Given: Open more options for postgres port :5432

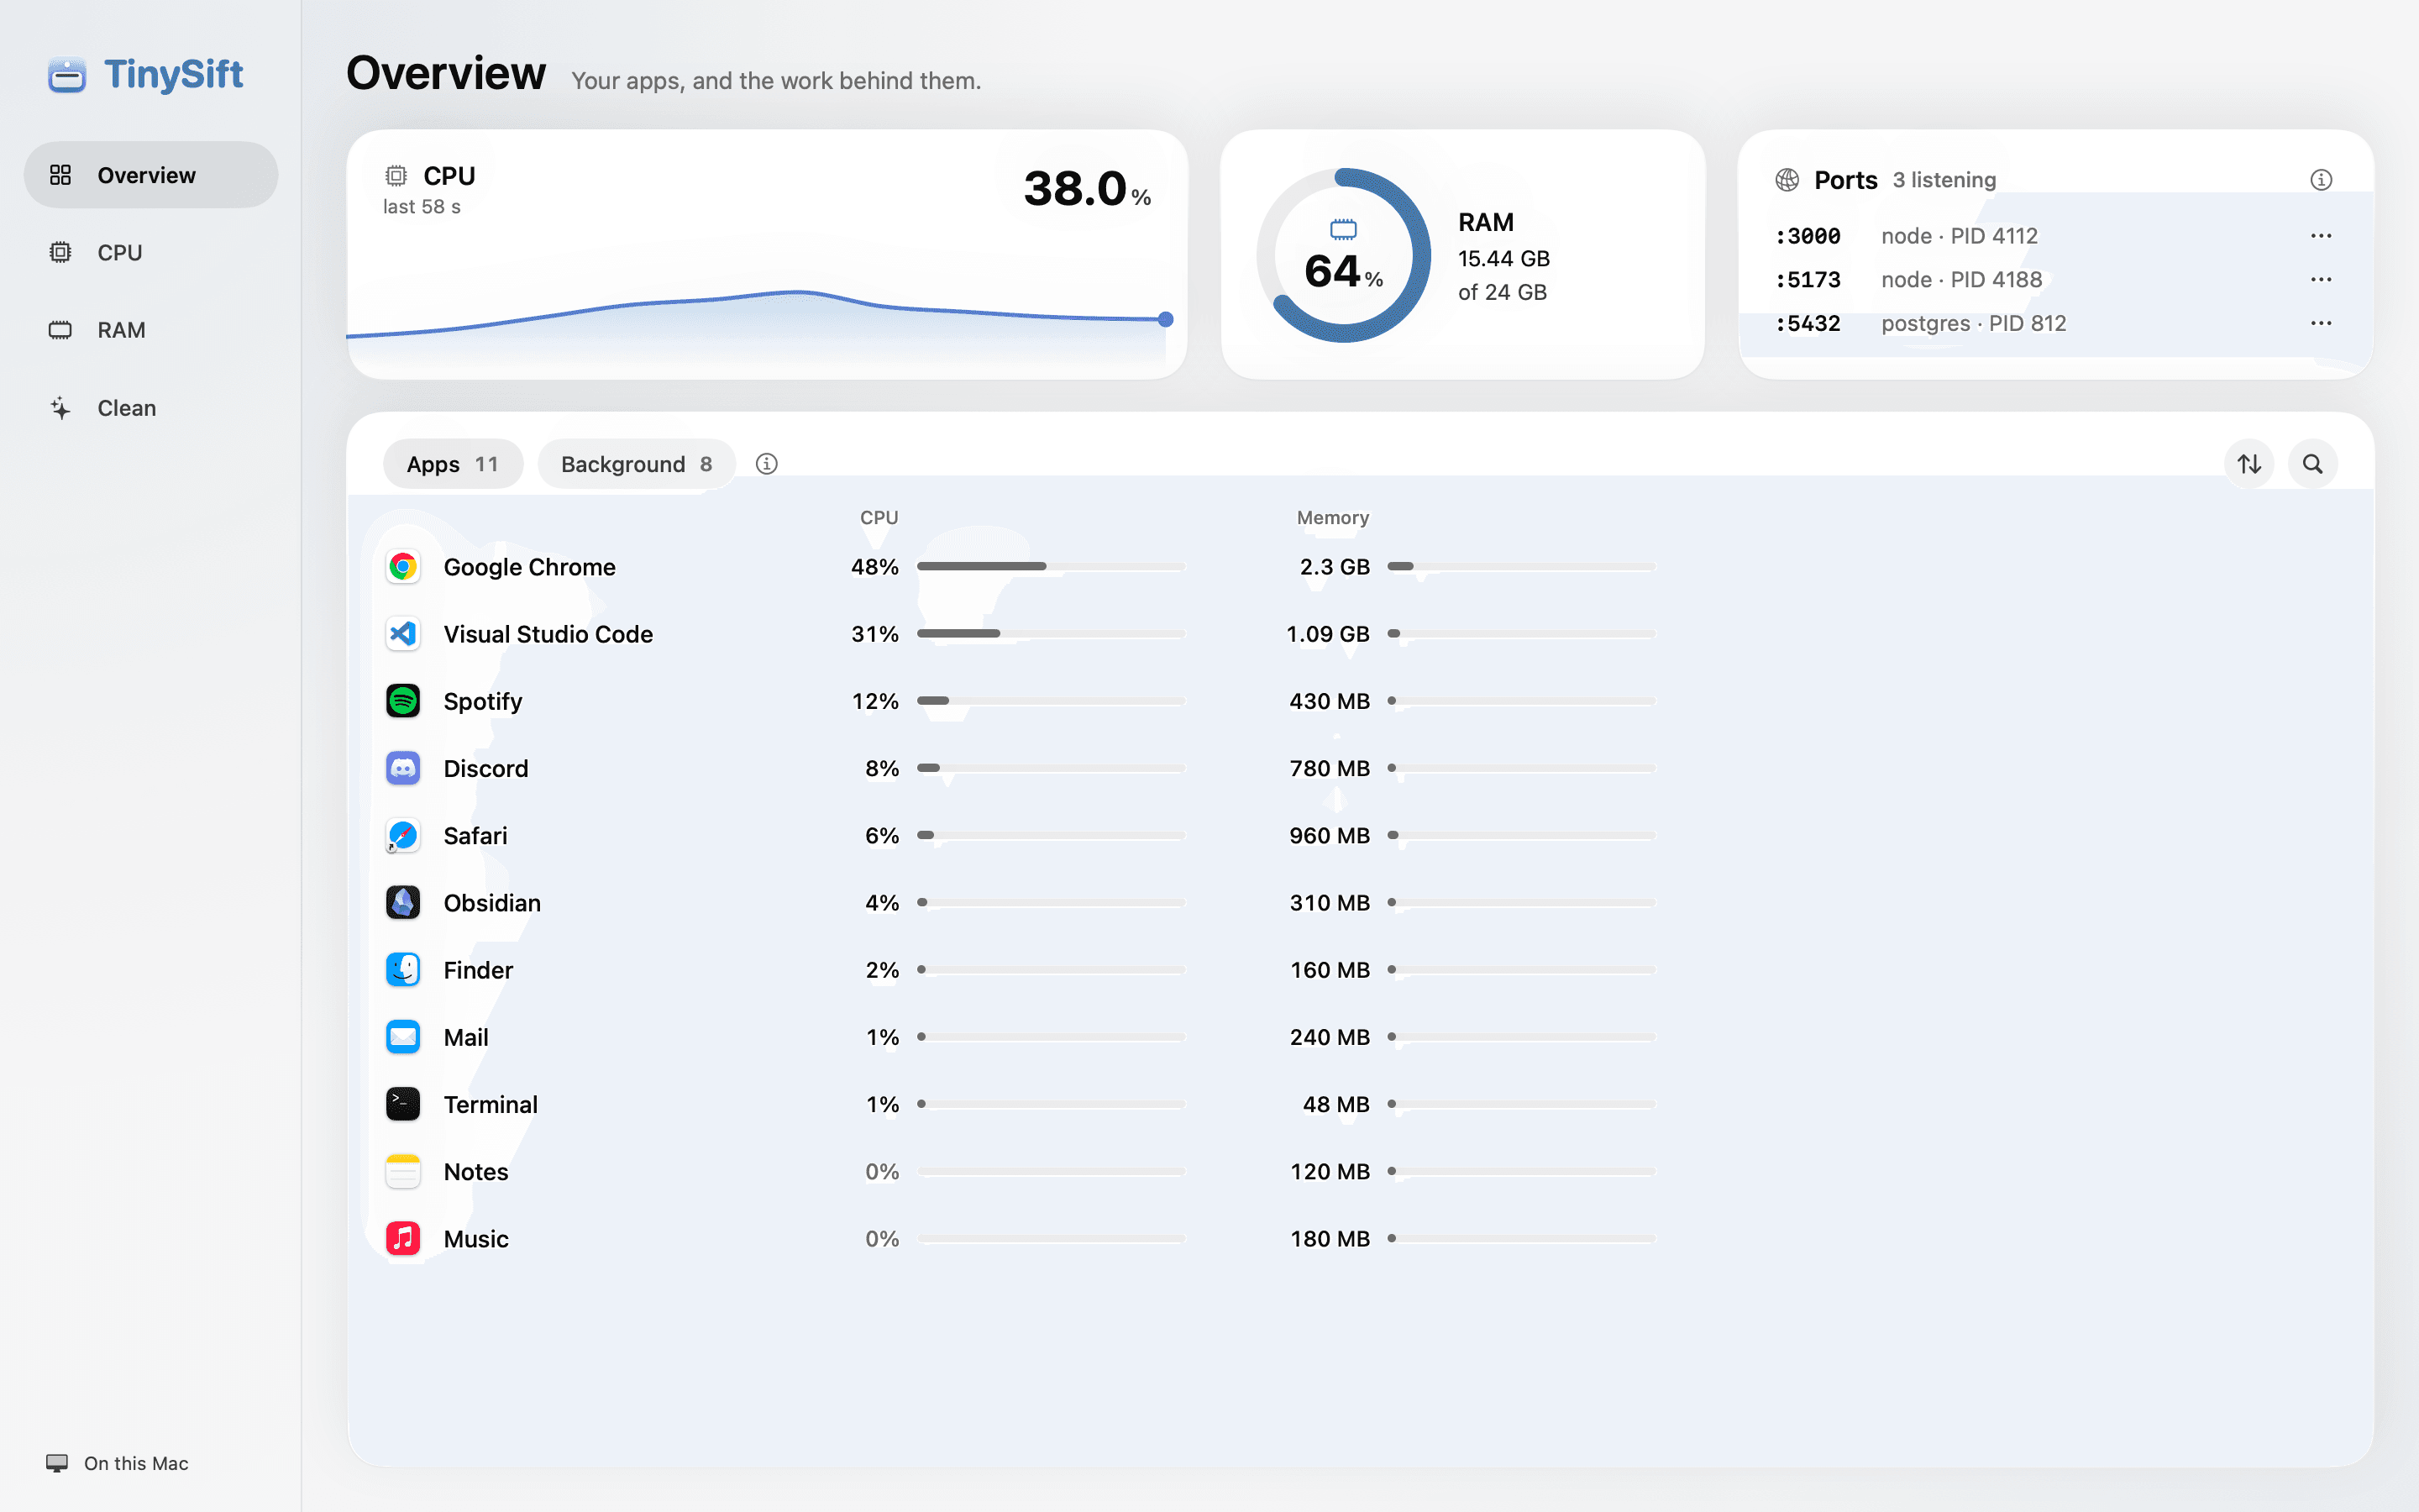Looking at the screenshot, I should tap(2321, 323).
